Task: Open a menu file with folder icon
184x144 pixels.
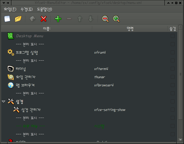Action: [x=18, y=19]
